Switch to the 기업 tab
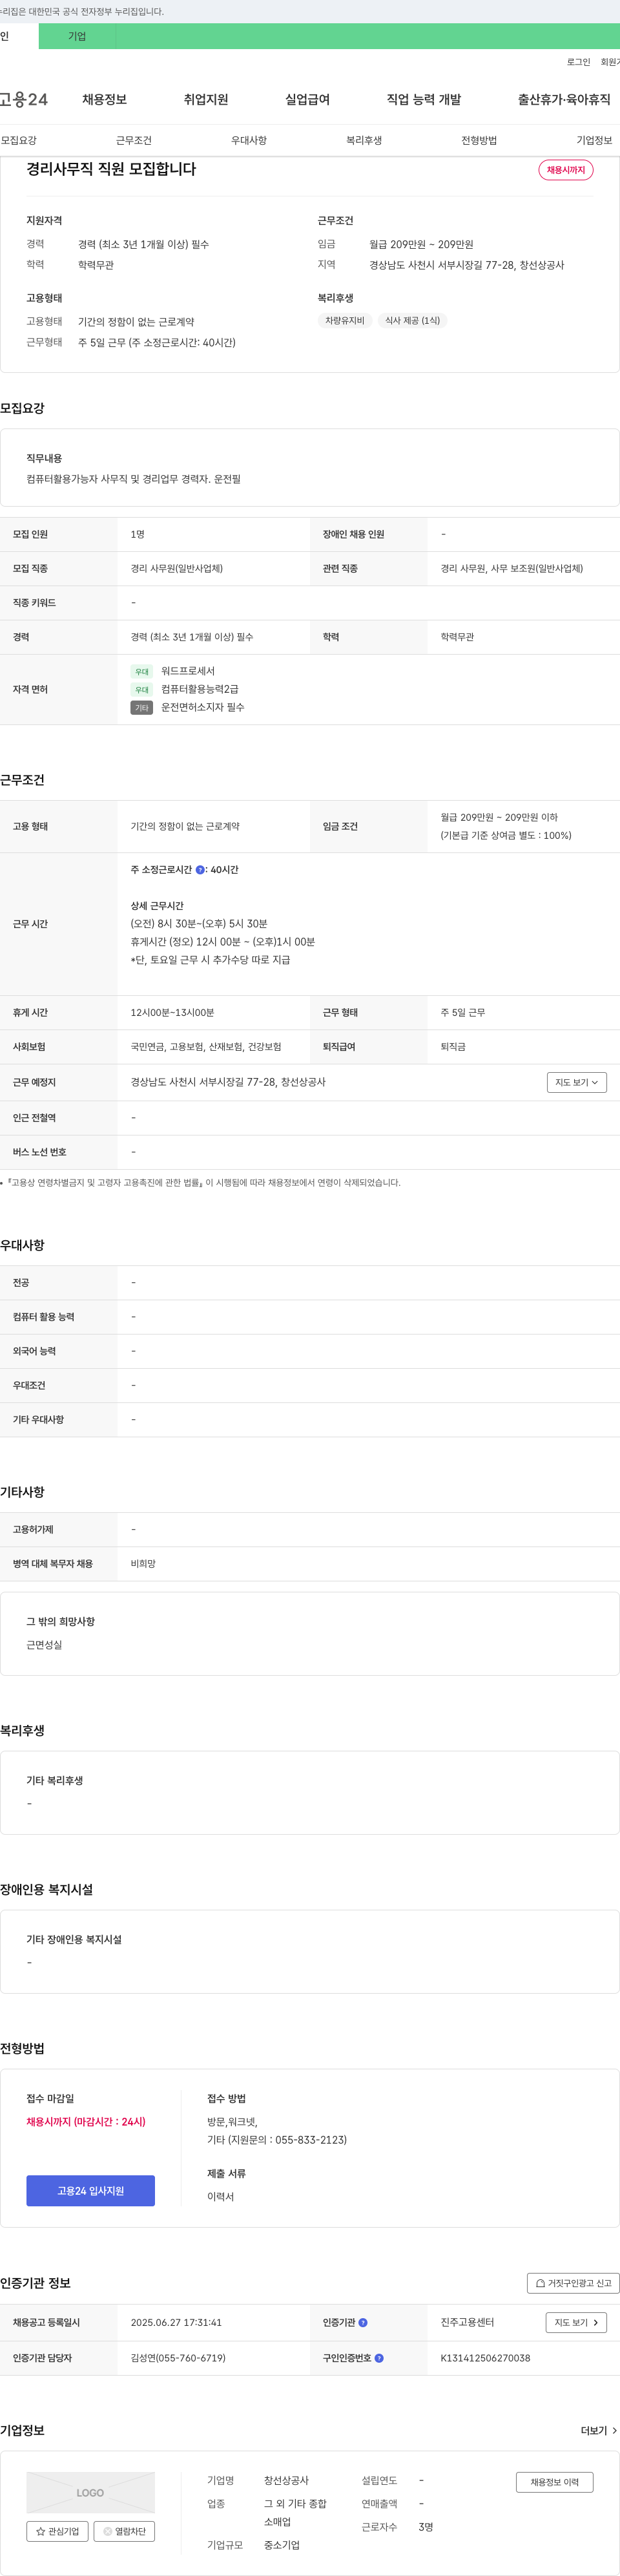Image resolution: width=620 pixels, height=2576 pixels. click(77, 36)
